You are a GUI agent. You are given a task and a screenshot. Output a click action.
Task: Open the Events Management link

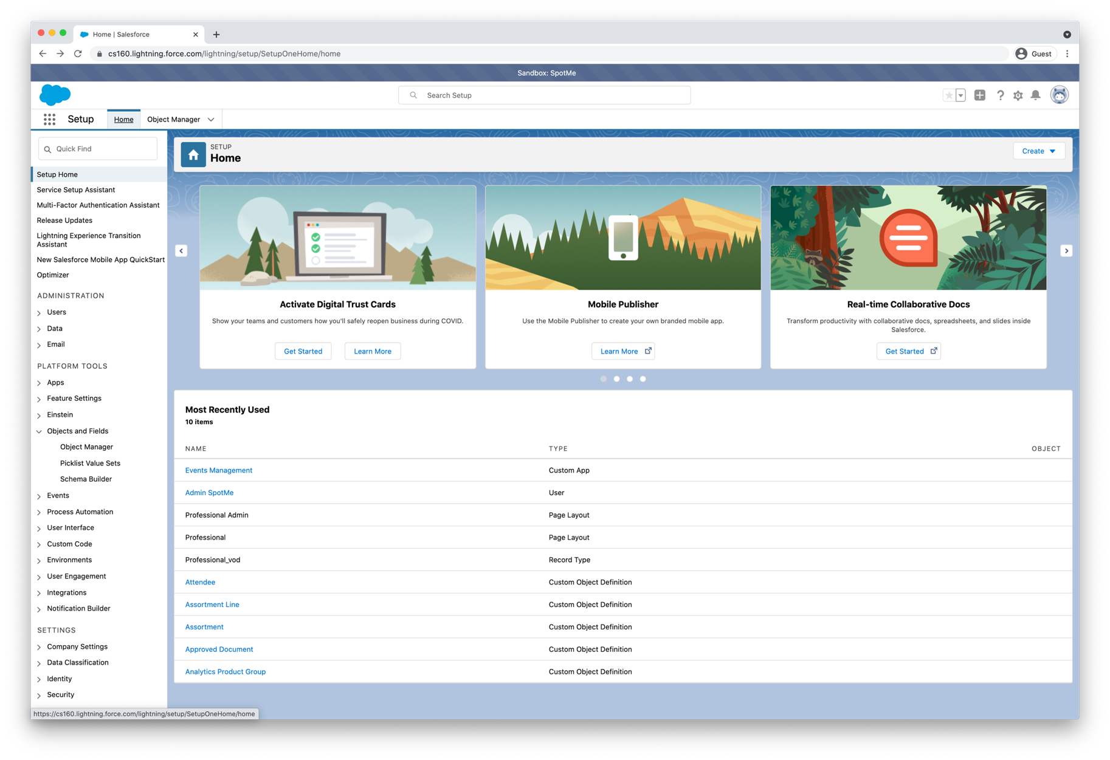(x=218, y=470)
